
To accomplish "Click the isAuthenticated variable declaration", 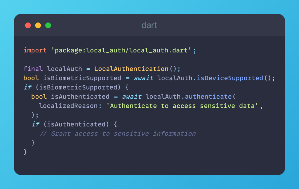I will pyautogui.click(x=80, y=97).
